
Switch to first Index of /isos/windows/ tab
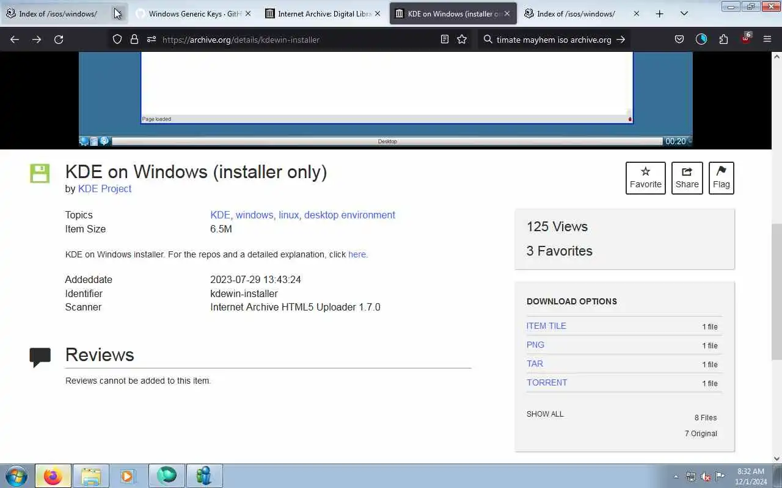pos(58,13)
